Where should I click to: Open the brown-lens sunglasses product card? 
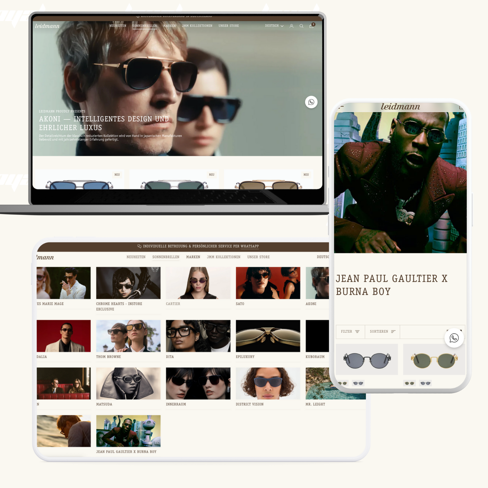coord(268,179)
